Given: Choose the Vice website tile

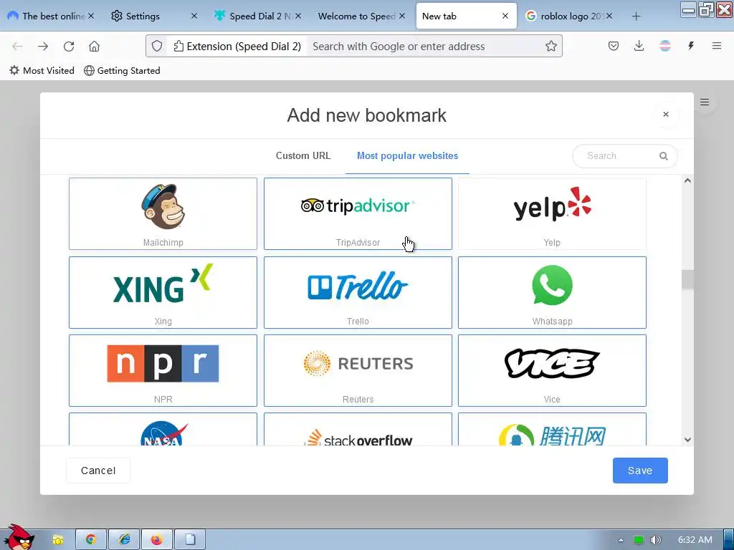Looking at the screenshot, I should (x=552, y=370).
